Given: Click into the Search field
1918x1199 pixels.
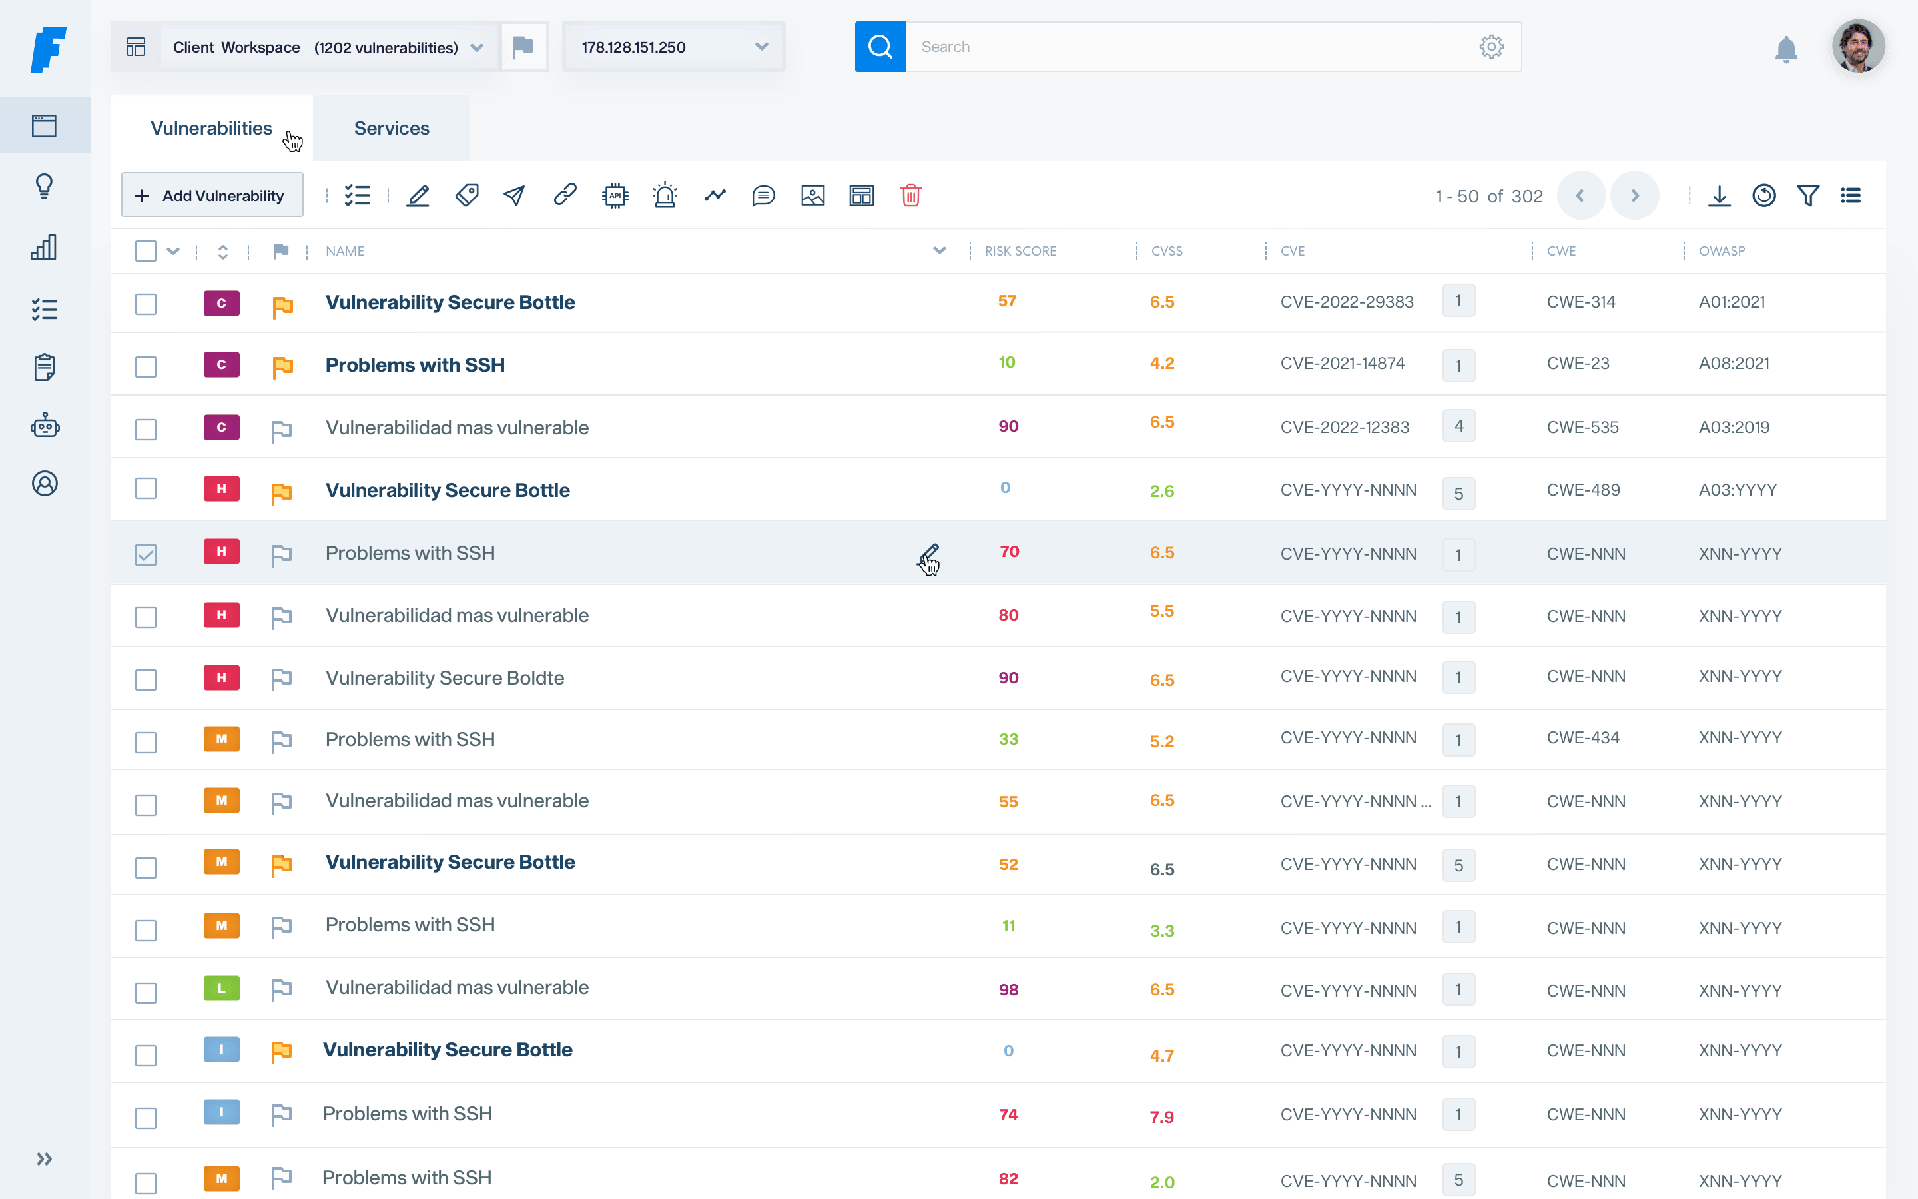Looking at the screenshot, I should pos(1189,47).
